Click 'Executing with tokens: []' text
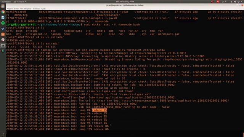 point(114,88)
